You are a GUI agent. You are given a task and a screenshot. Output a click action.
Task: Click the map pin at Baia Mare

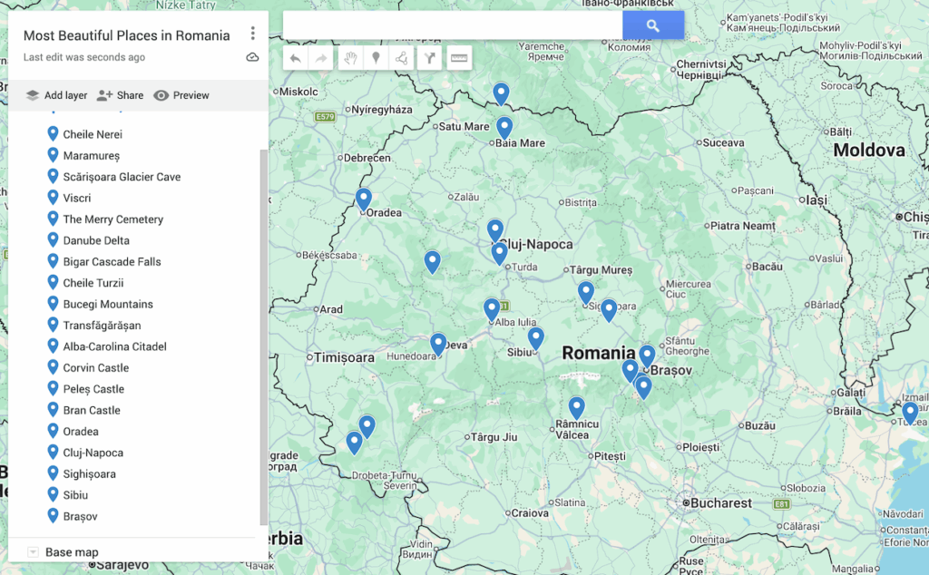tap(504, 129)
